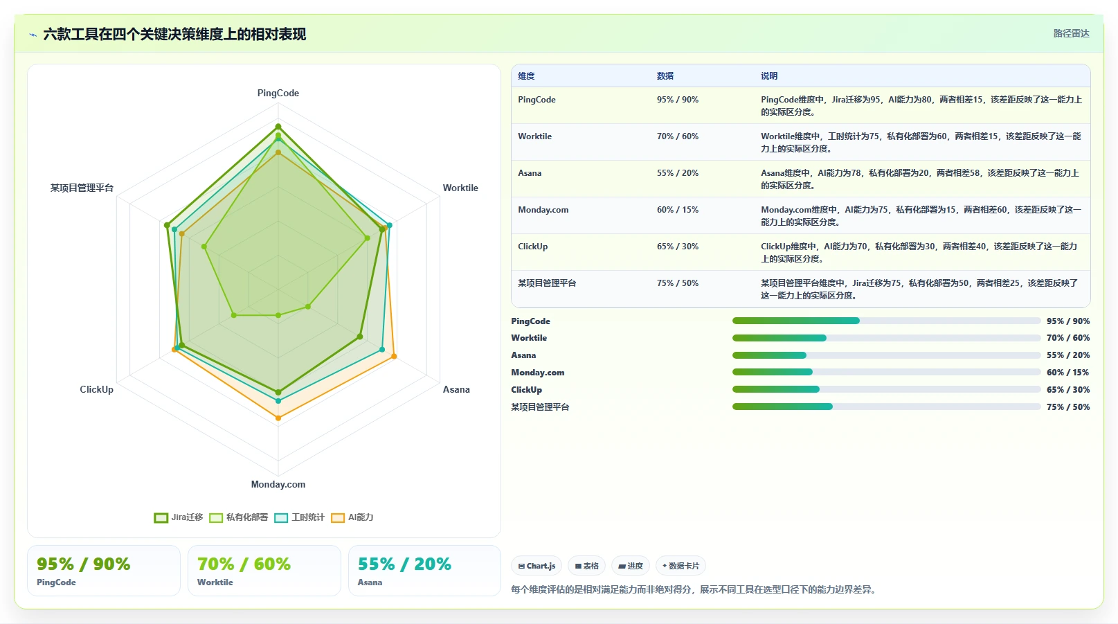Select the 某项目管理平台 table row name
Viewport: 1118px width, 624px height.
click(547, 283)
